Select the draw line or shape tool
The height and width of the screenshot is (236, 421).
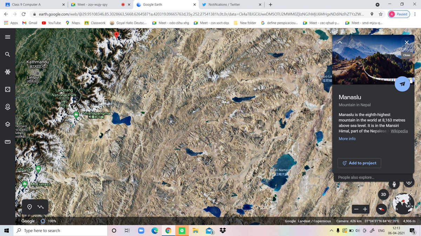tap(41, 207)
